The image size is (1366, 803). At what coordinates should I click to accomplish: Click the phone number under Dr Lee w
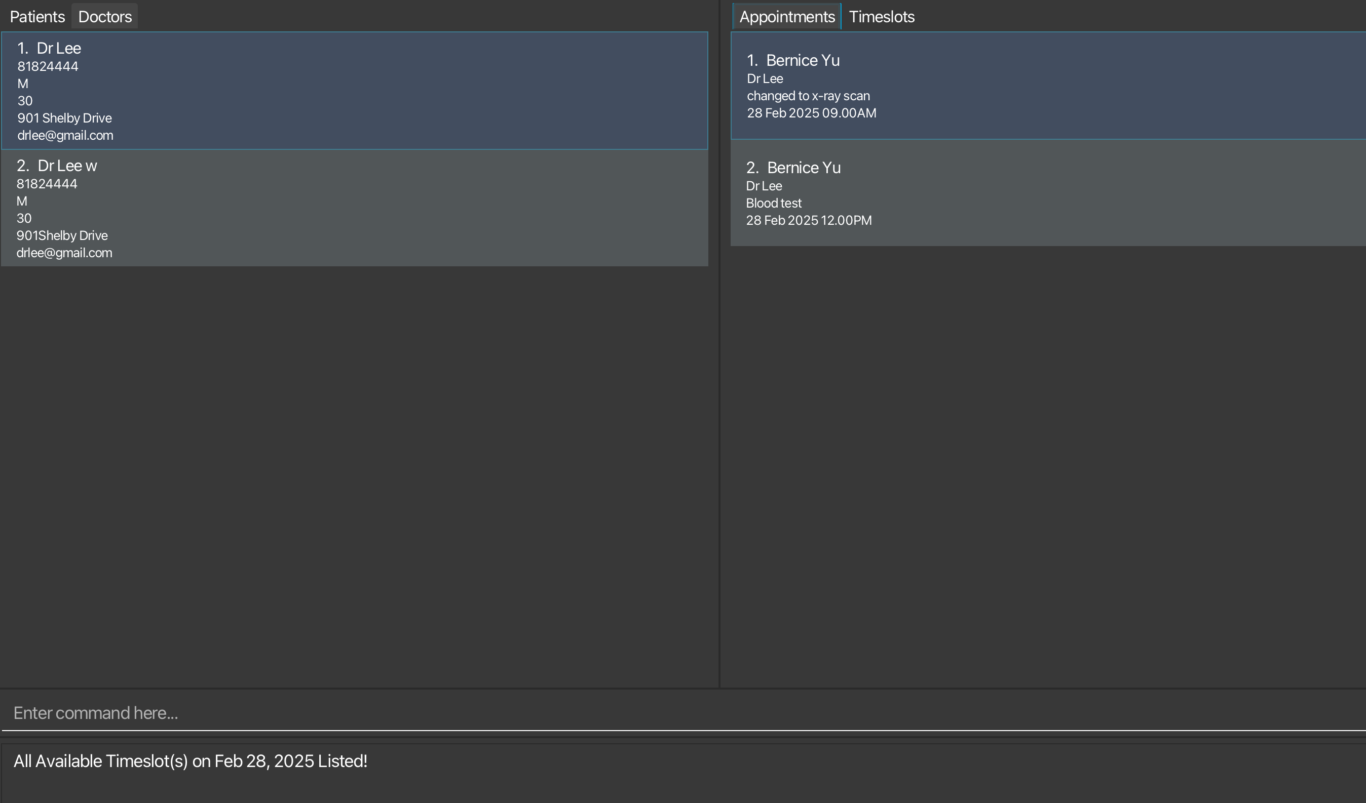tap(47, 184)
